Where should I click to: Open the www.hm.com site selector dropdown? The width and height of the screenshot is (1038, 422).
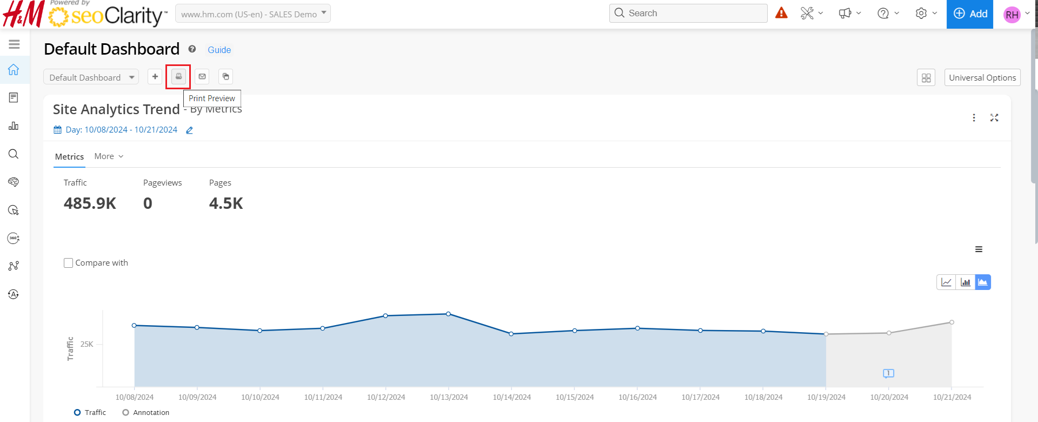[252, 14]
